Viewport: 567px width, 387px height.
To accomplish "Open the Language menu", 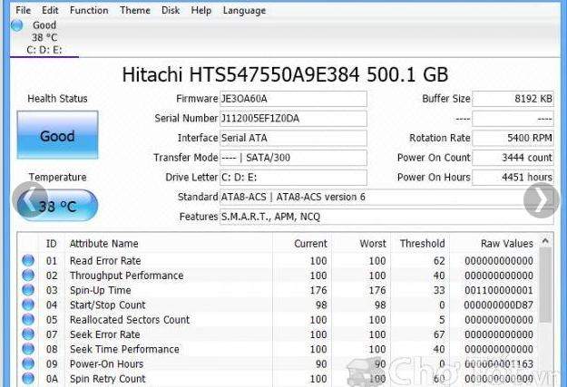I will coord(244,11).
